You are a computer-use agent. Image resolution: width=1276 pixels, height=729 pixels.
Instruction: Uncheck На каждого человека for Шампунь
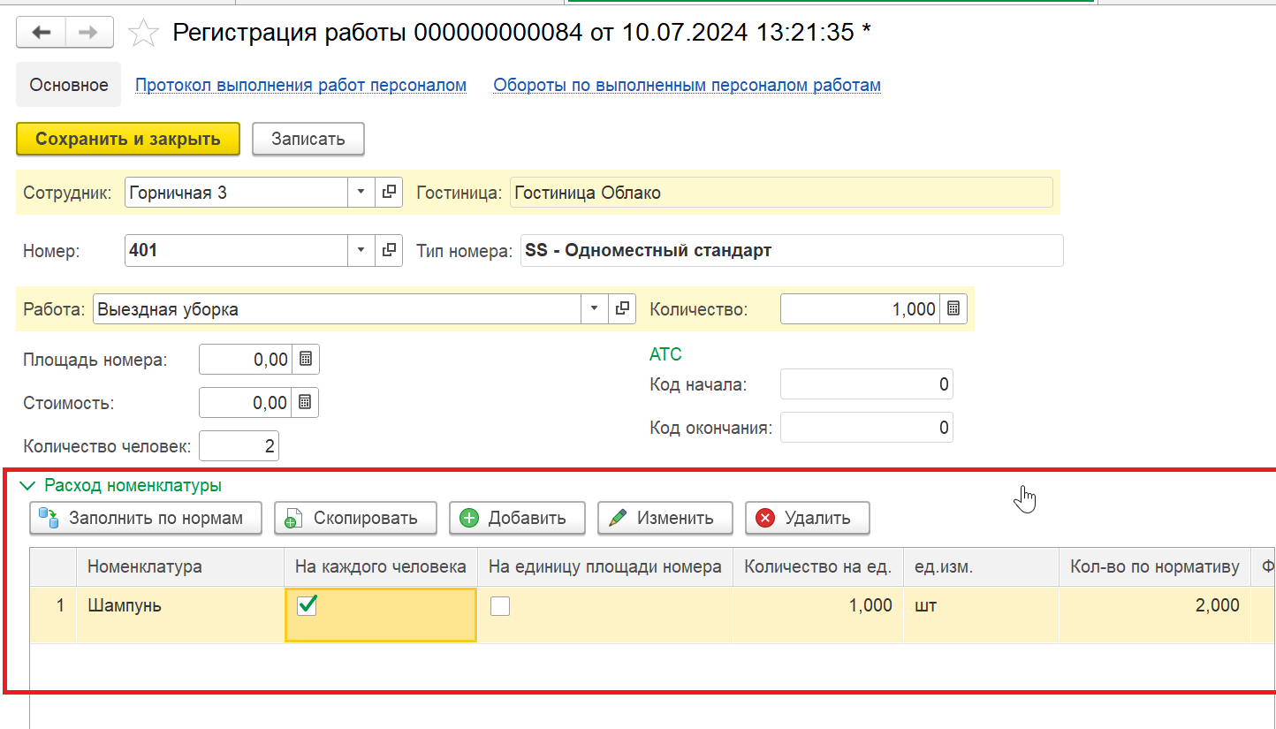coord(307,605)
